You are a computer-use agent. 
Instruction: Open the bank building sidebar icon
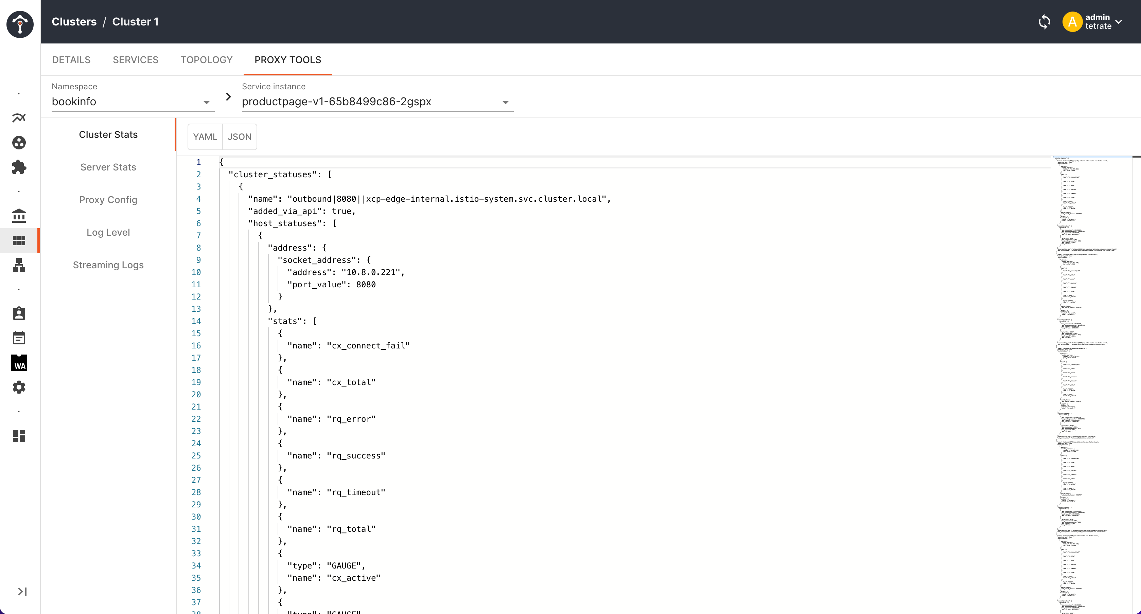tap(19, 216)
